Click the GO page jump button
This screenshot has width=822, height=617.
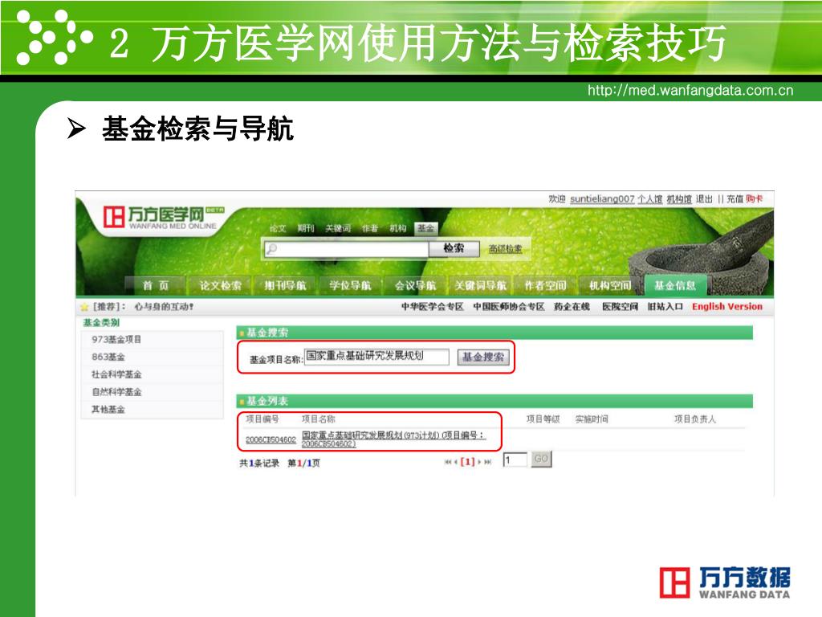(x=542, y=459)
